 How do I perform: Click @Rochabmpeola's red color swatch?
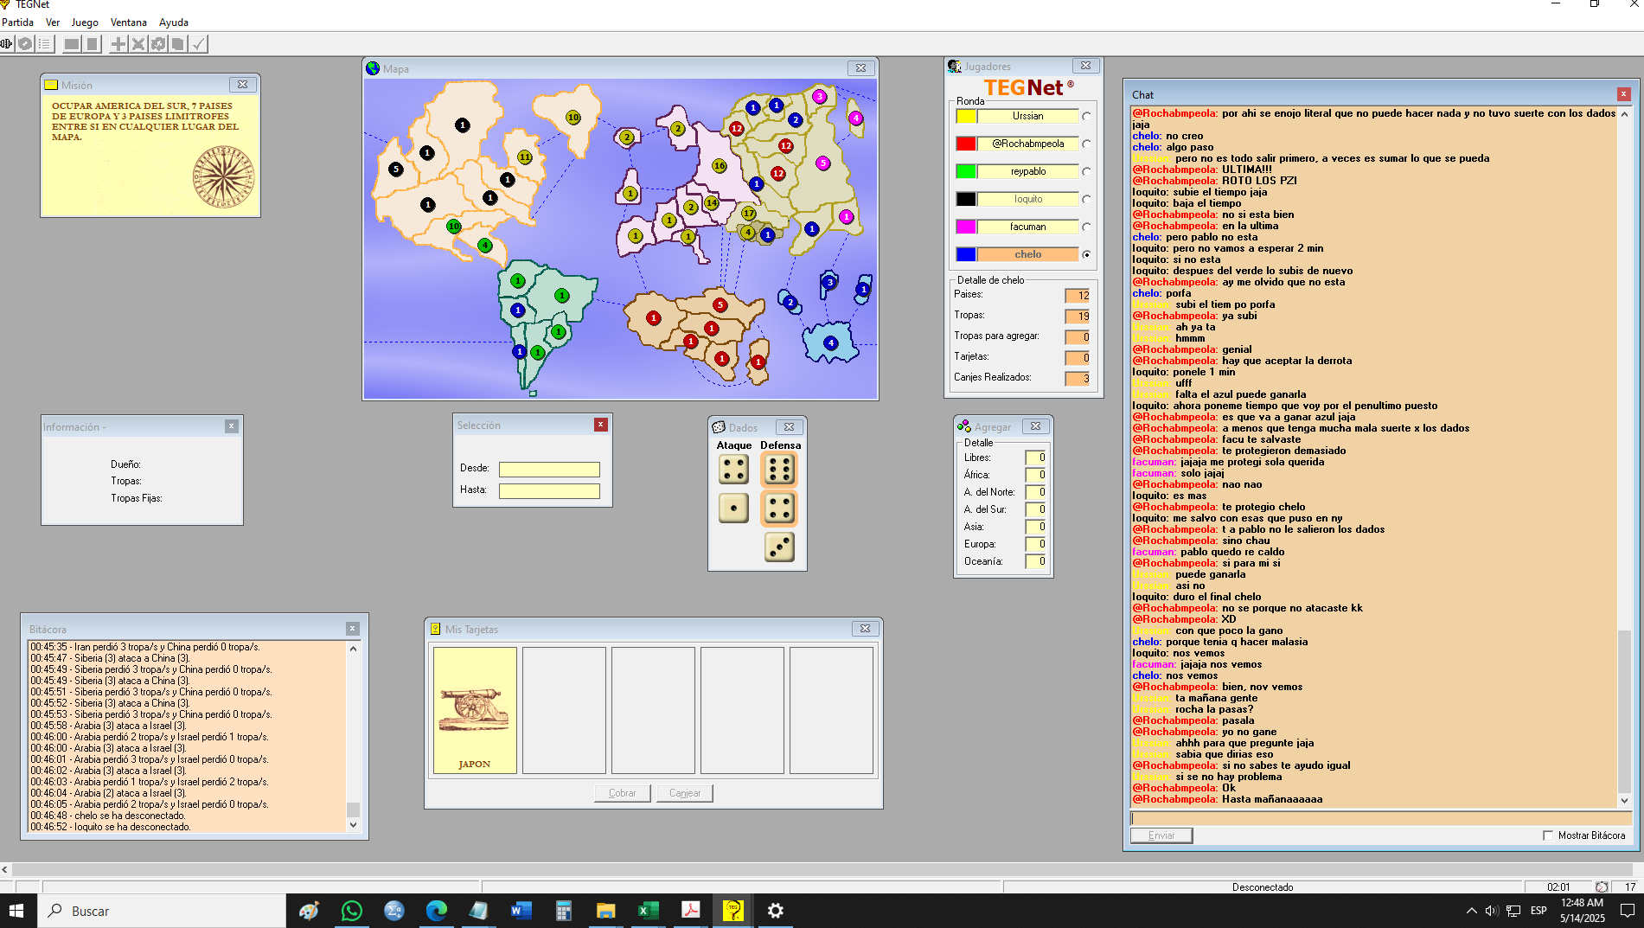pyautogui.click(x=966, y=144)
